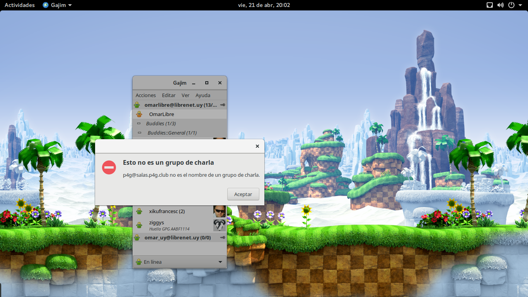Click the ziggys avatar thumbnail
Image resolution: width=528 pixels, height=297 pixels.
click(x=220, y=225)
